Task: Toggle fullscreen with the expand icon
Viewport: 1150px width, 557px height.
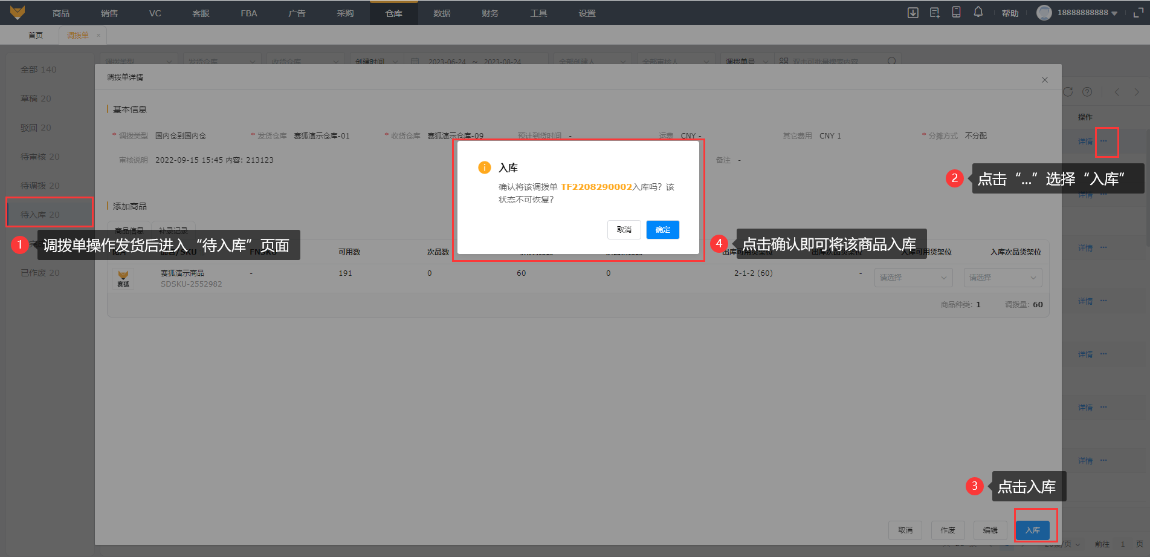Action: 1138,13
